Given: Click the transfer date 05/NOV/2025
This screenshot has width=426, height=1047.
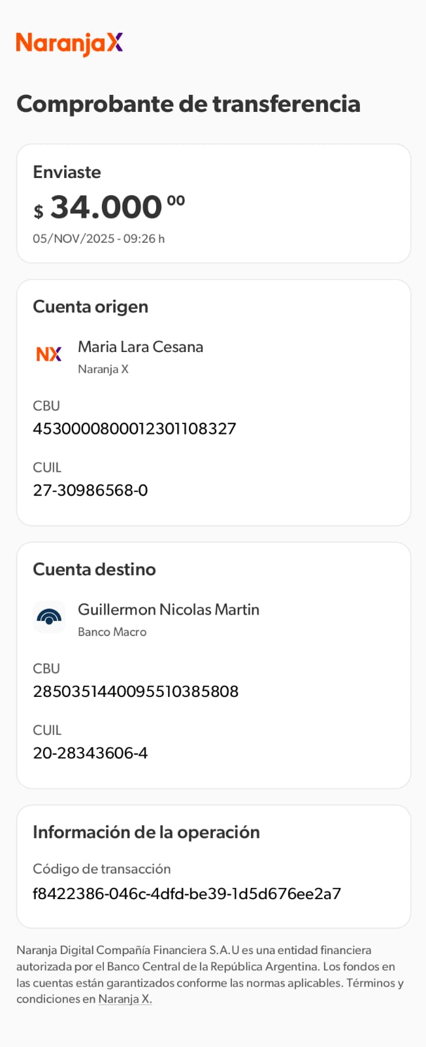Looking at the screenshot, I should coord(99,239).
